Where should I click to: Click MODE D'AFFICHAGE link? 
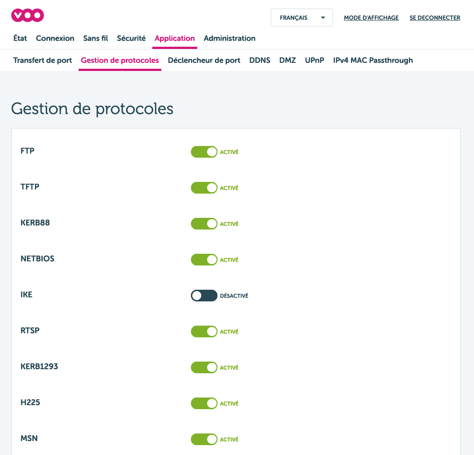click(371, 18)
